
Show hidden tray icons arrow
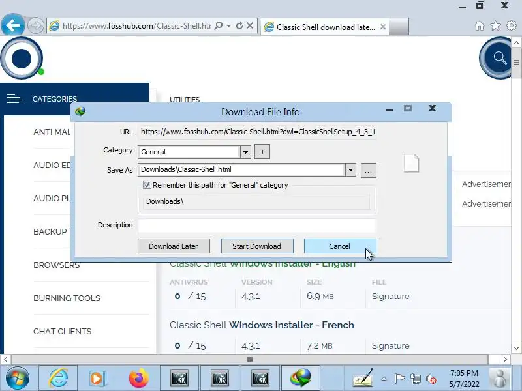coord(384,379)
